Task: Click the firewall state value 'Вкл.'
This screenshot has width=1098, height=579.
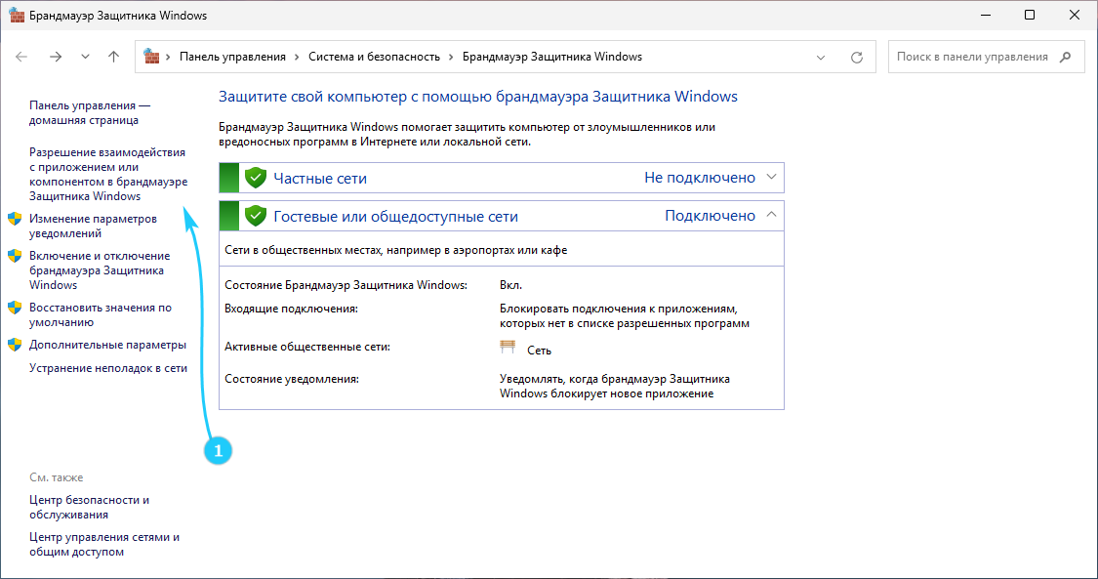Action: pos(511,286)
